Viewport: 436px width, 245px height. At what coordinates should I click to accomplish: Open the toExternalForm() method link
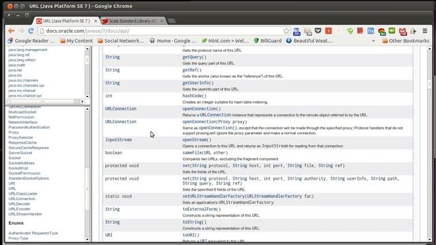pyautogui.click(x=202, y=209)
